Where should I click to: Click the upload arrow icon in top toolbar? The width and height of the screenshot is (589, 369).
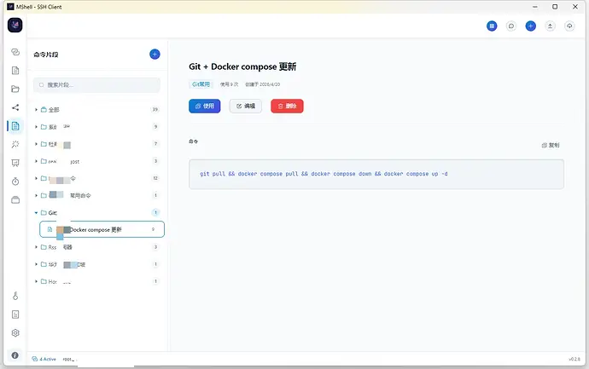pos(550,26)
